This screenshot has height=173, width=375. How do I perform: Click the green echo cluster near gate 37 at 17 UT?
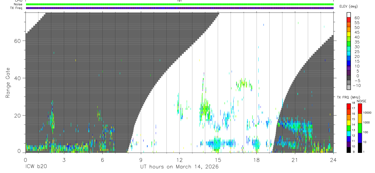tap(244, 84)
